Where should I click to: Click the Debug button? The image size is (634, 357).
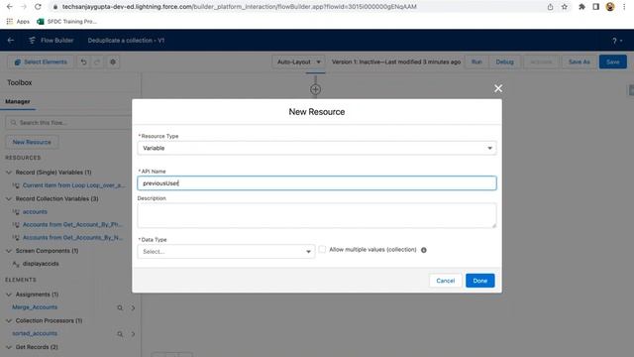[504, 61]
